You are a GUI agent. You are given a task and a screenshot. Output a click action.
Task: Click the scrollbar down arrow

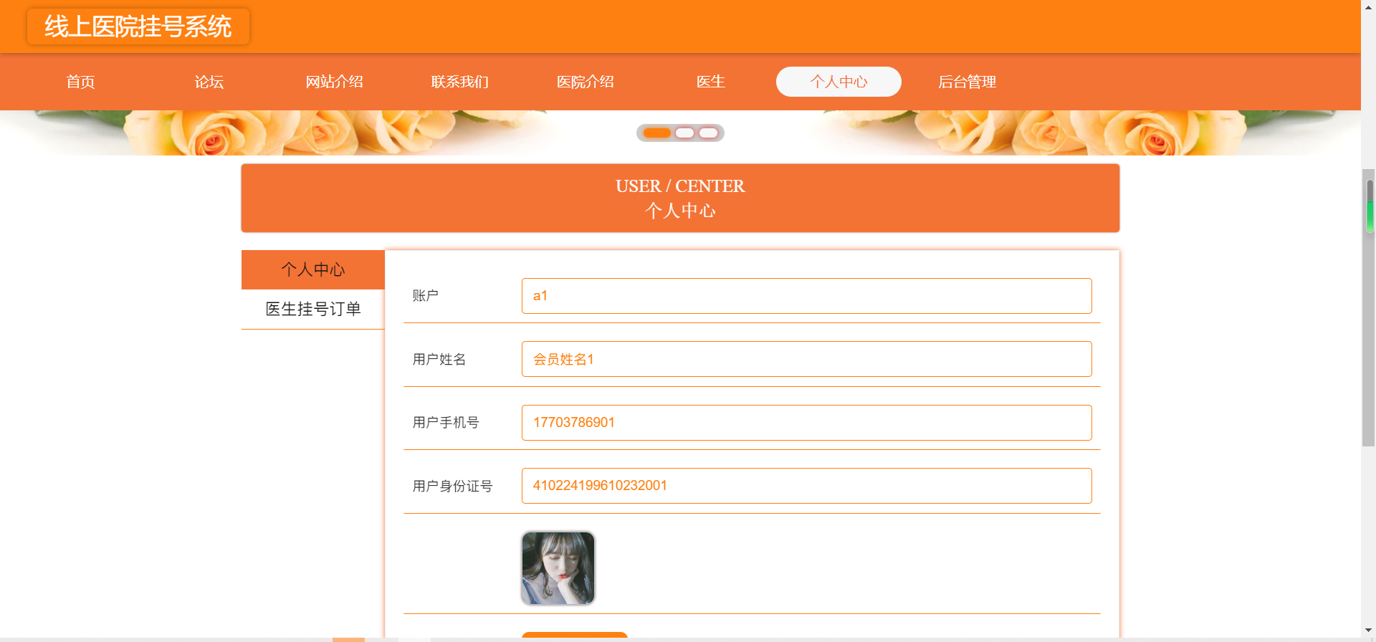tap(1369, 631)
